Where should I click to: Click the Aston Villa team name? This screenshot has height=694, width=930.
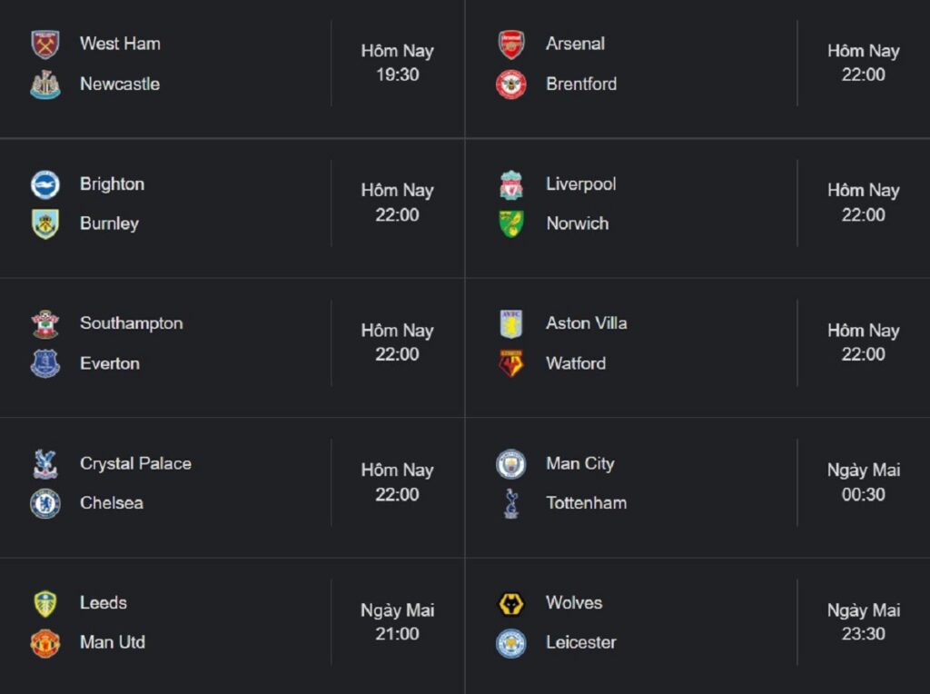tap(586, 323)
